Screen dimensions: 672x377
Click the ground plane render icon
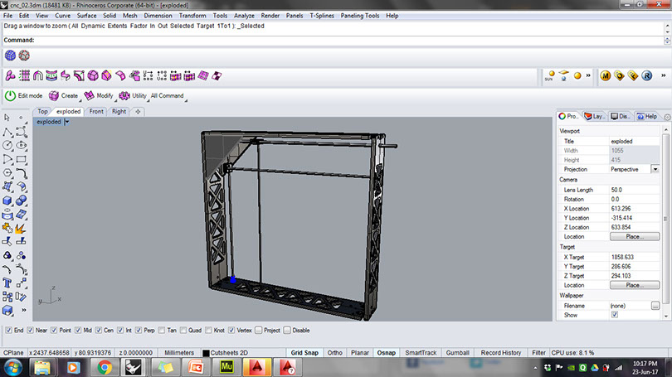click(563, 76)
